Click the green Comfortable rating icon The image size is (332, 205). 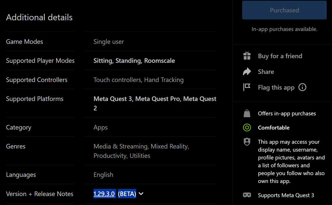247,127
